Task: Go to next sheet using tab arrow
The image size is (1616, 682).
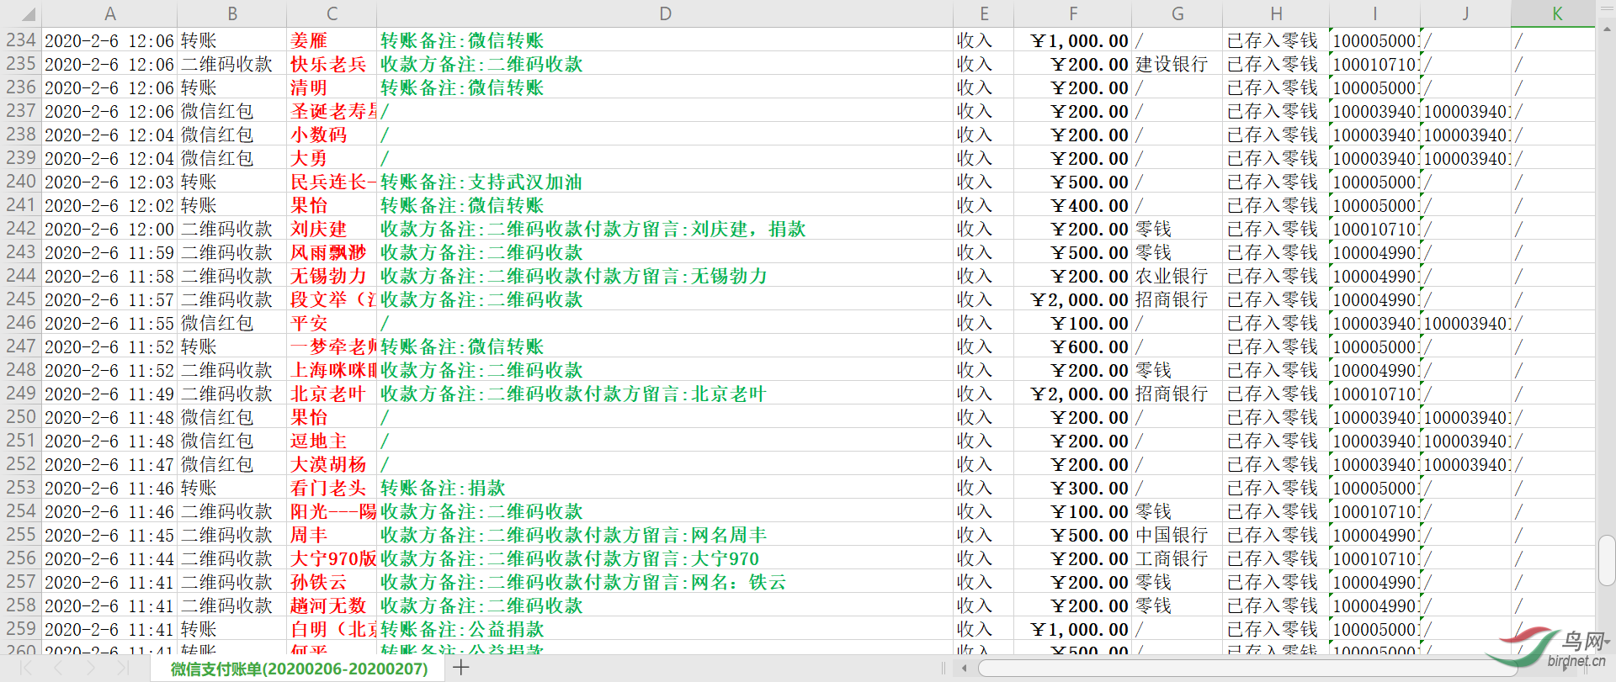Action: point(91,668)
